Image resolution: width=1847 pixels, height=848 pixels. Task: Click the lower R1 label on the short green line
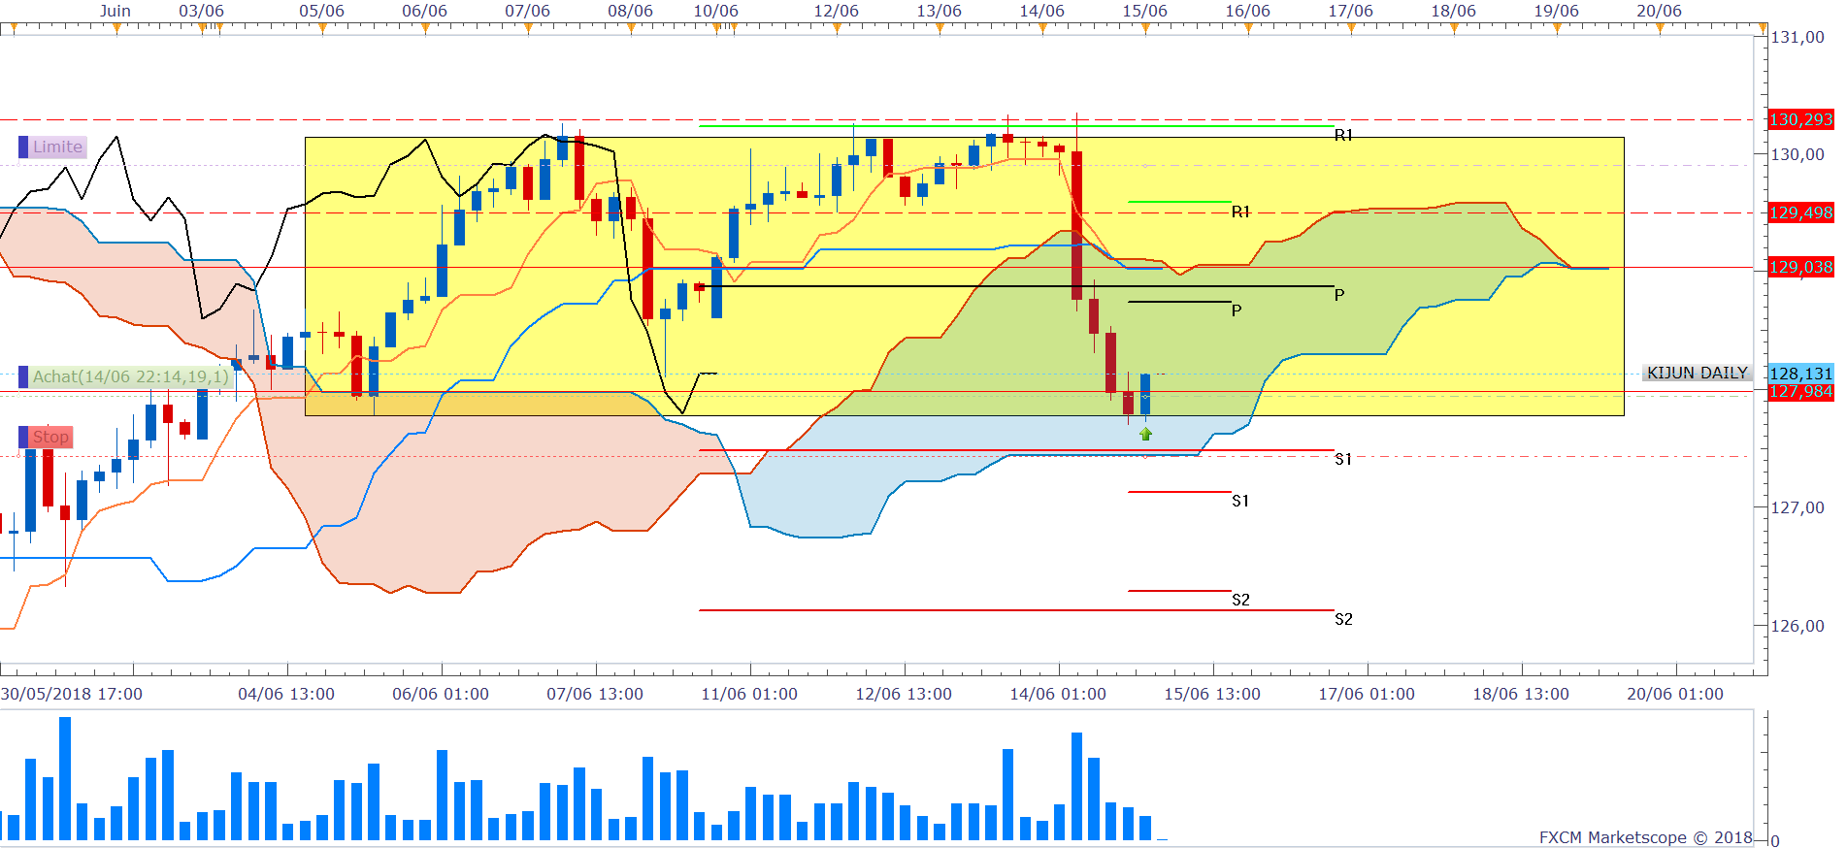(1240, 212)
